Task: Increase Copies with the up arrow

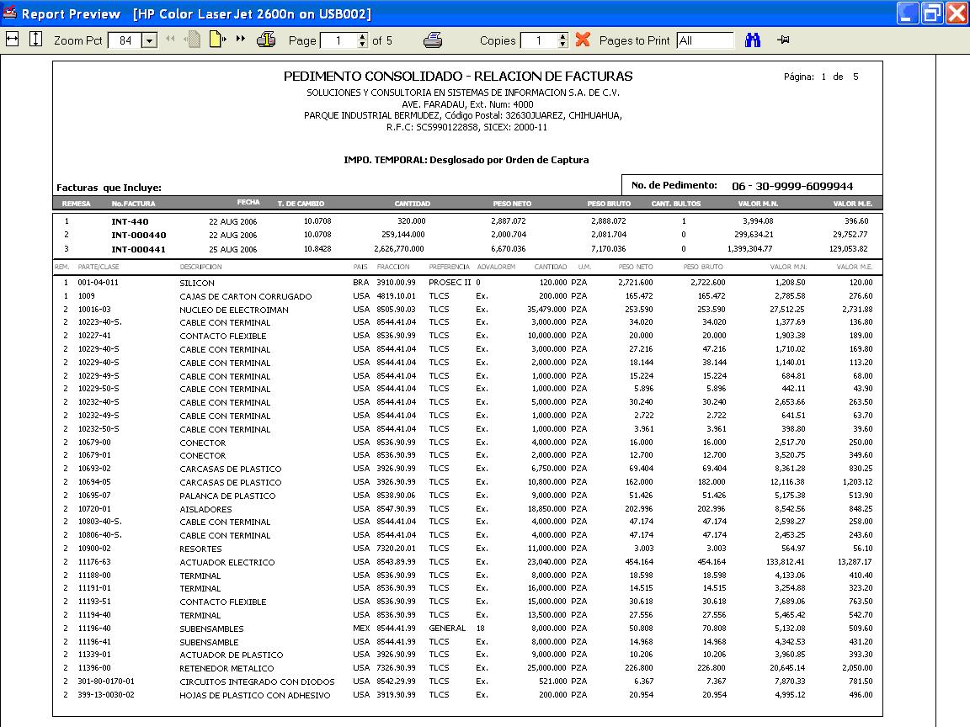Action: [x=562, y=37]
